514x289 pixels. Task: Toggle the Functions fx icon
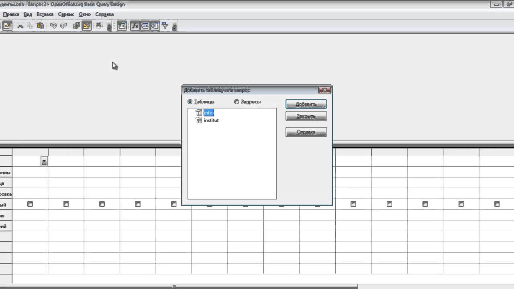[x=135, y=26]
